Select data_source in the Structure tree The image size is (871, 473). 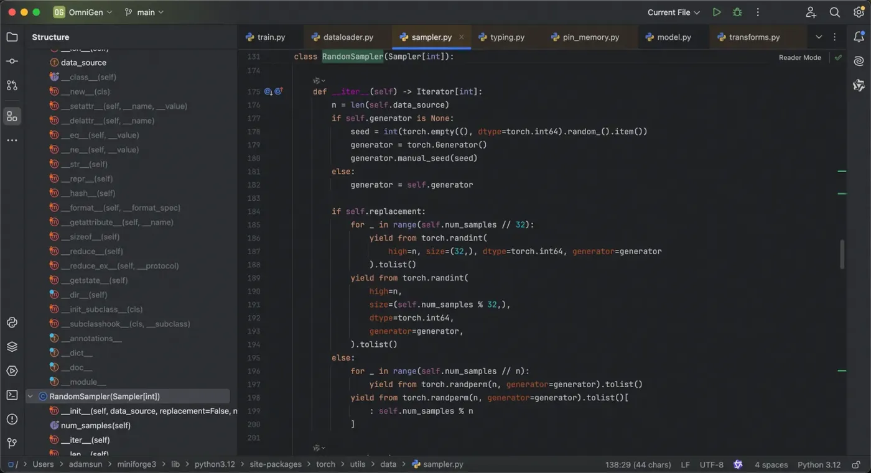83,62
